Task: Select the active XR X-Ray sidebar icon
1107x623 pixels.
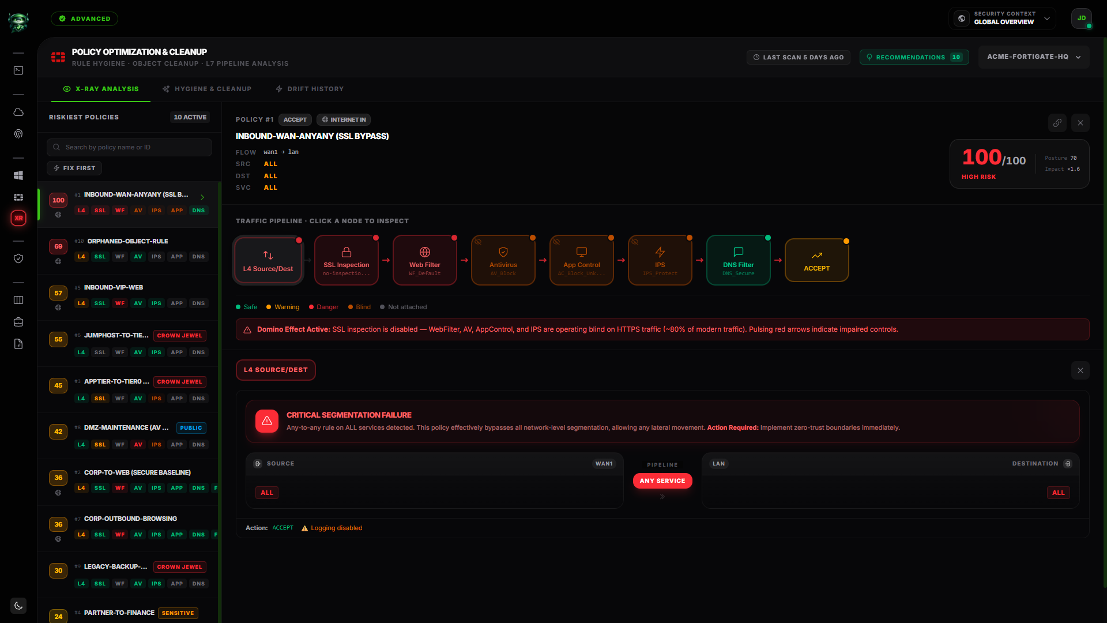Action: click(18, 218)
